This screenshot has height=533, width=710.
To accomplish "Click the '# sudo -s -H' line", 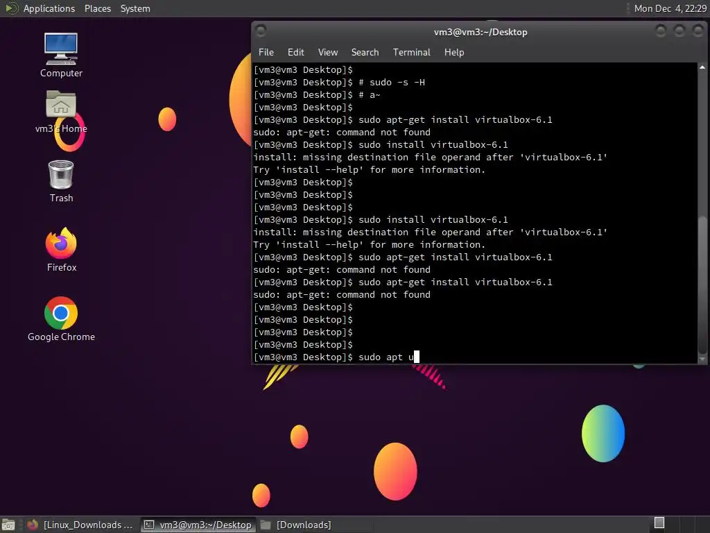I will (339, 83).
